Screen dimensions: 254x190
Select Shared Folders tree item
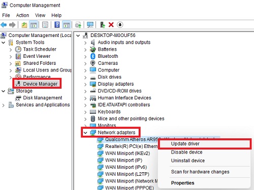tap(40, 63)
